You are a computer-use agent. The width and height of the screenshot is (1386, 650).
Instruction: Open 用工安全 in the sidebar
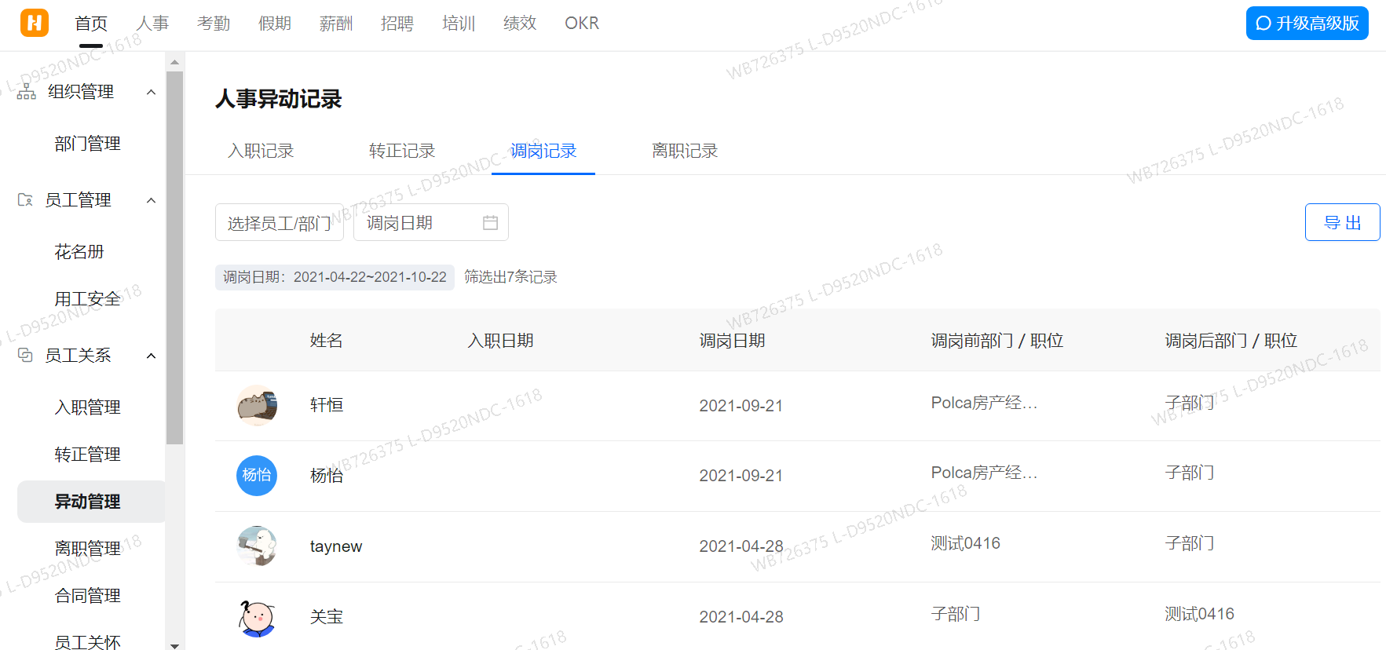click(x=88, y=299)
